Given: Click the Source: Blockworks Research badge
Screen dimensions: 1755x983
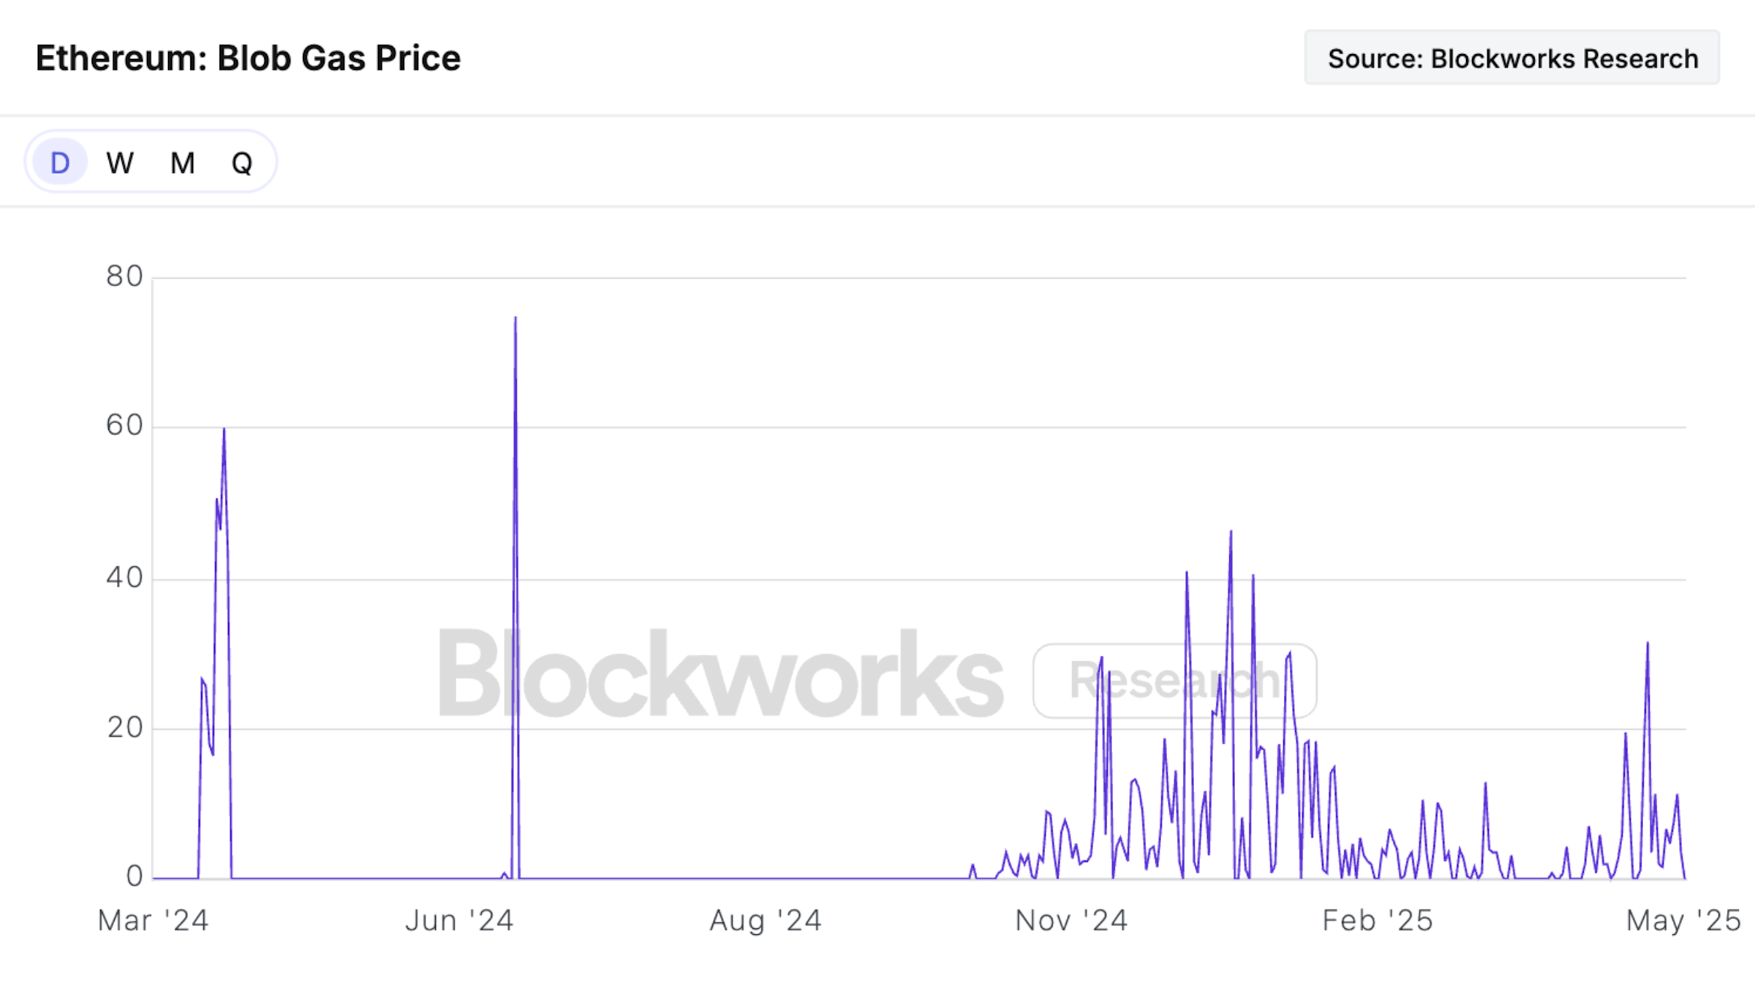Looking at the screenshot, I should coord(1512,58).
